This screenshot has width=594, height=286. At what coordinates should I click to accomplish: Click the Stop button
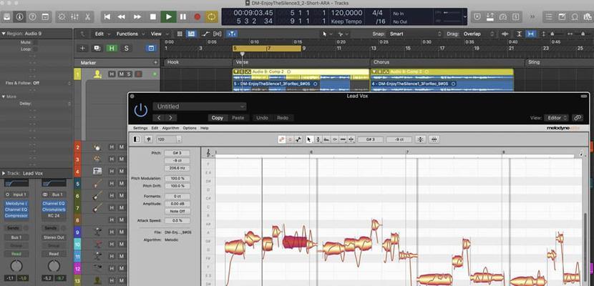click(152, 16)
